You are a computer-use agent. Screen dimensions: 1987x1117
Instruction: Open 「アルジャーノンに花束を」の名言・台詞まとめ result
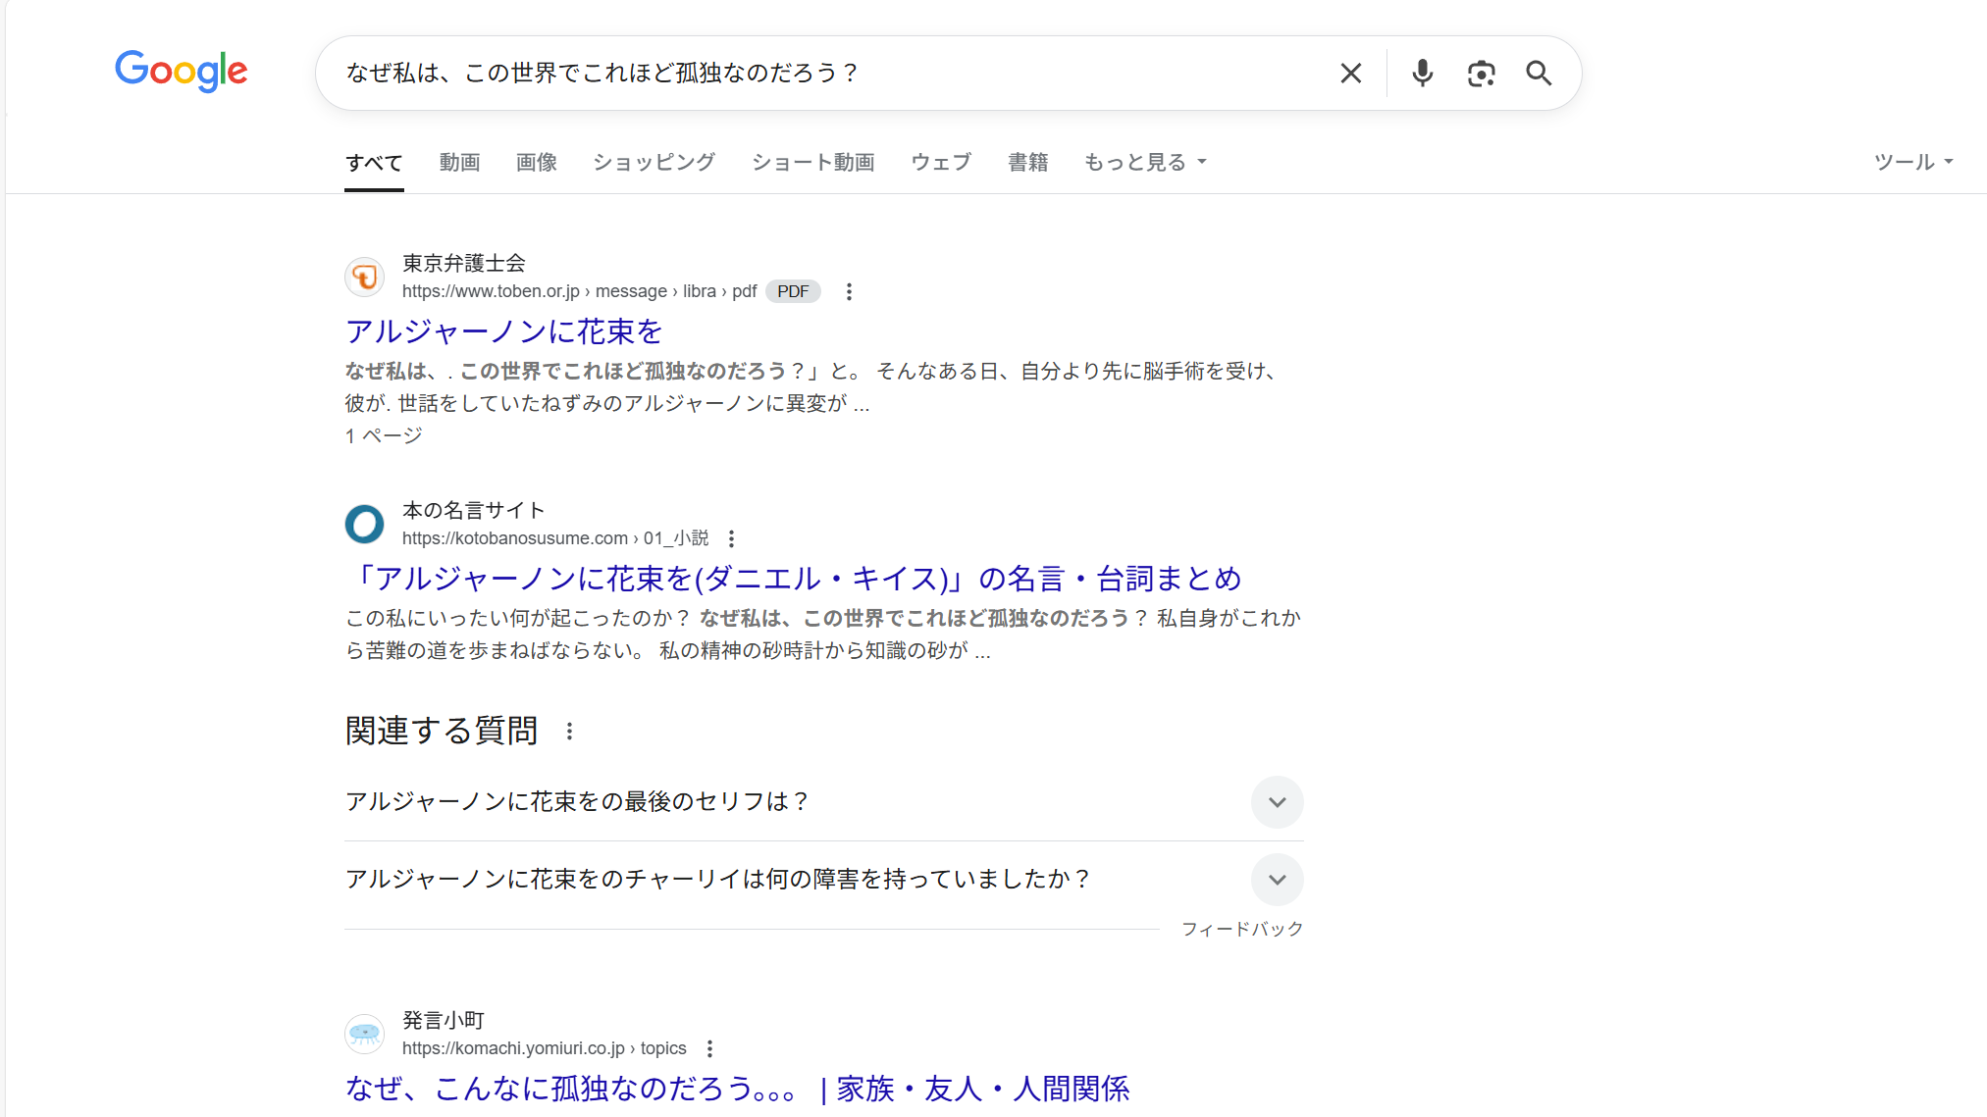(x=793, y=579)
